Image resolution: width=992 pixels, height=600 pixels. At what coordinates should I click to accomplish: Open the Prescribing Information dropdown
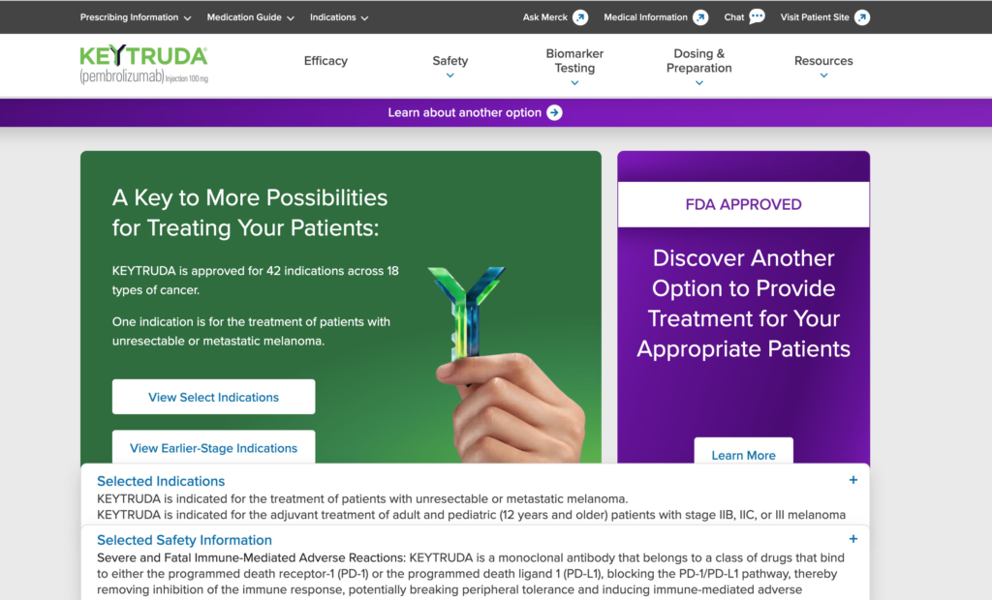point(136,17)
